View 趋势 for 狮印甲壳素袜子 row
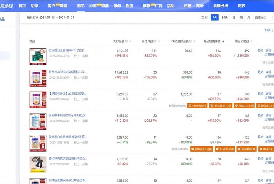Viewport: 274px width, 184px height. pyautogui.click(x=260, y=159)
